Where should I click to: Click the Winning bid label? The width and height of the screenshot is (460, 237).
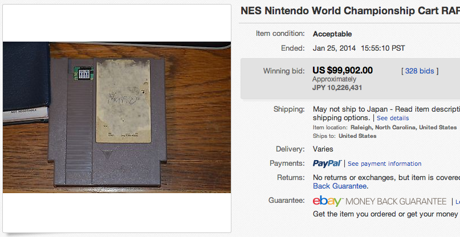tap(283, 71)
